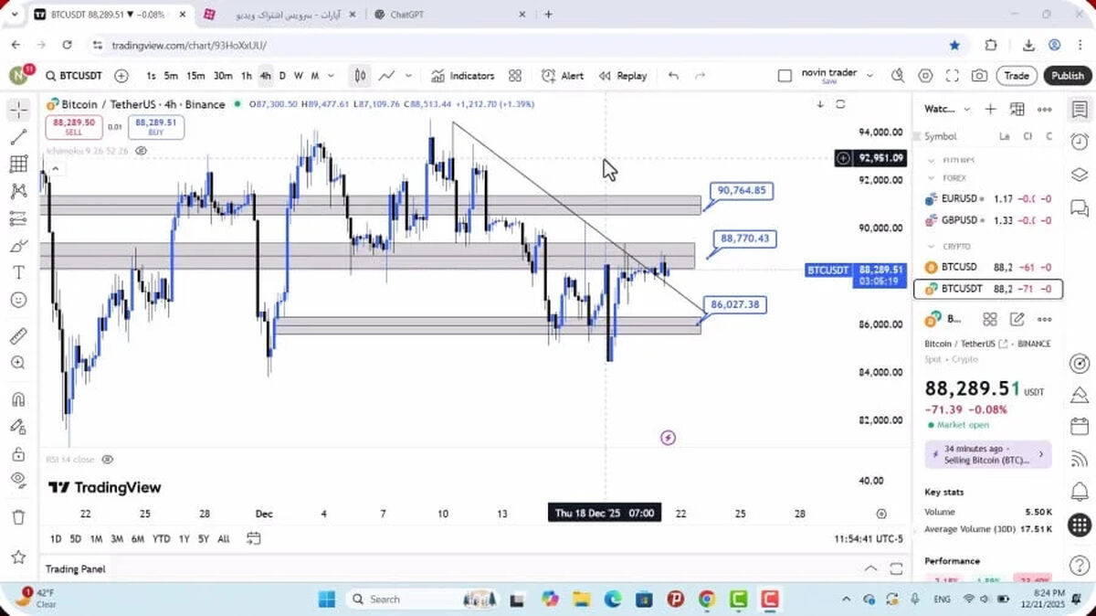Select the YTD date range
Viewport: 1096px width, 616px height.
161,538
